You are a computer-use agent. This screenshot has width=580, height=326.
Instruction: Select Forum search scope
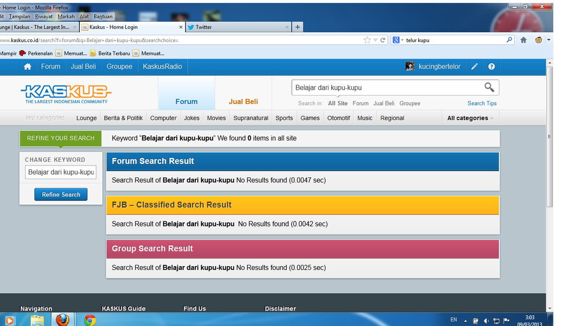point(360,103)
